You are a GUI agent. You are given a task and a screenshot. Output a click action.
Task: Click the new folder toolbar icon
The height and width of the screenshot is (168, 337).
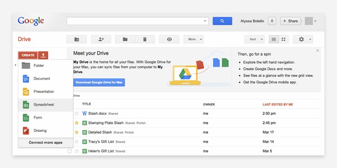point(77,39)
